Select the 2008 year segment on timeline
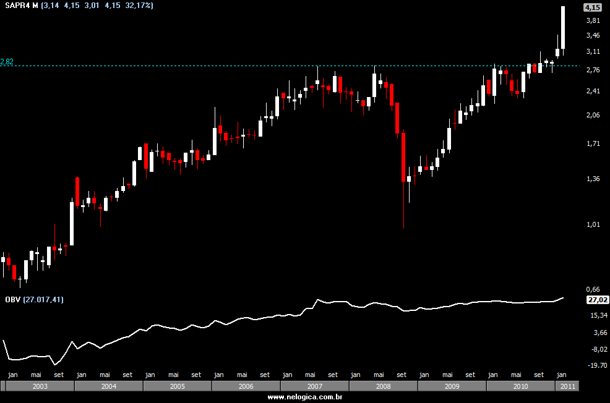 tap(383, 386)
